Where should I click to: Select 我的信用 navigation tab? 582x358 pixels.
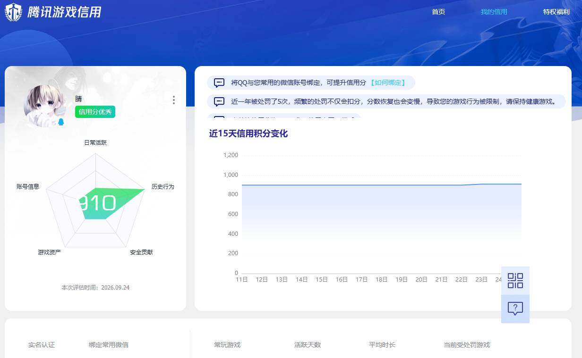494,12
